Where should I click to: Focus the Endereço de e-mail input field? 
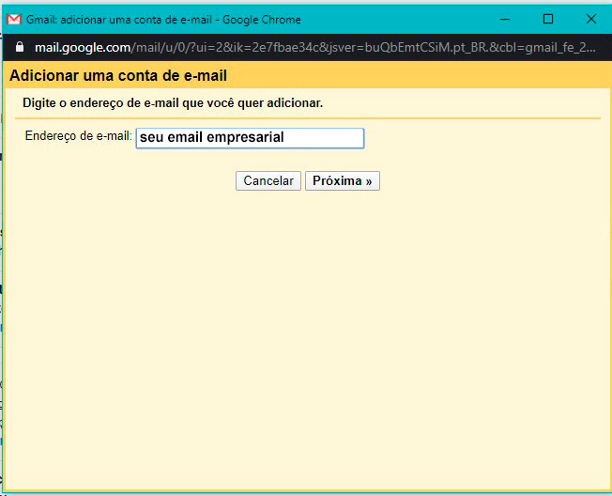point(250,138)
